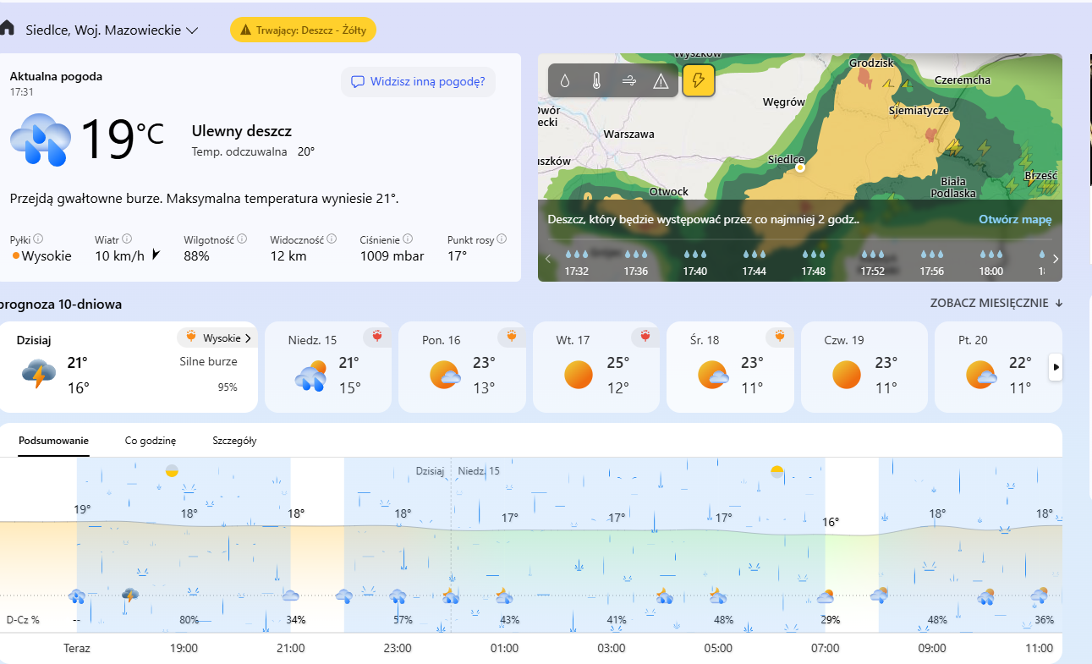The image size is (1092, 664).
Task: Open the map via 'Otwórz mapę'
Action: [x=1015, y=220]
